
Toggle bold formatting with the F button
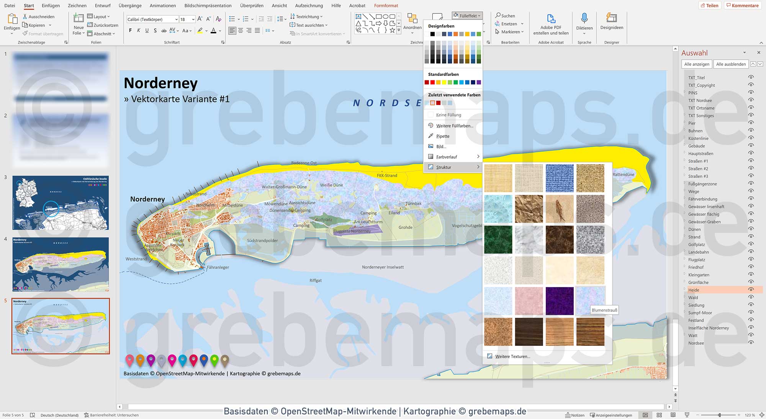[x=130, y=30]
